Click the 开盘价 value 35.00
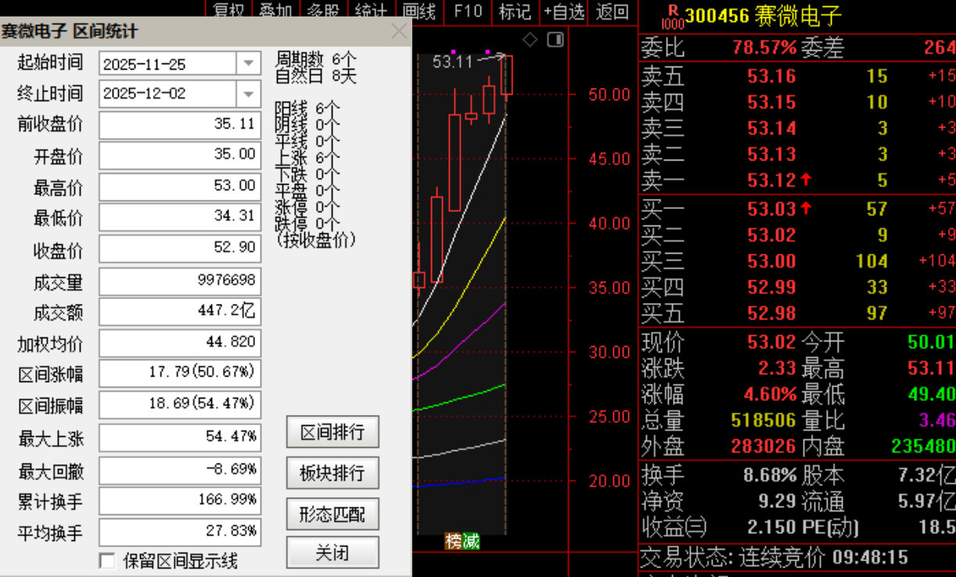 180,155
